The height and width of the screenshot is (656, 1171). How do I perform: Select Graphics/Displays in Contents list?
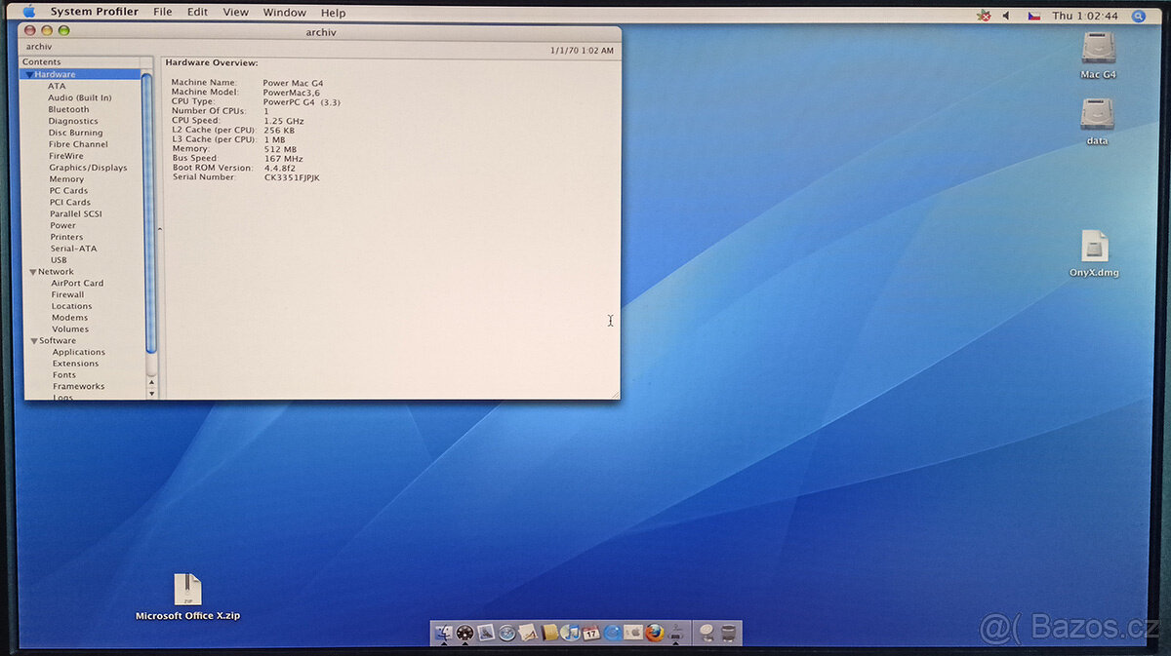point(88,168)
